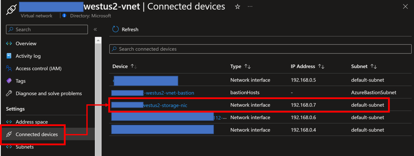The image size is (414, 156).
Task: Open Address space menu item
Action: (32, 122)
